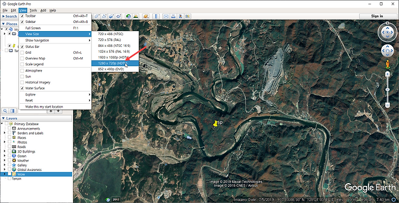
Task: Check the Roads layer checkbox
Action: click(x=9, y=147)
